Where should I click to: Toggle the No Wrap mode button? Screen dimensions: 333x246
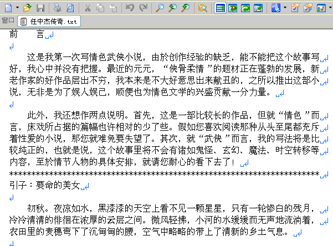[x=220, y=8]
